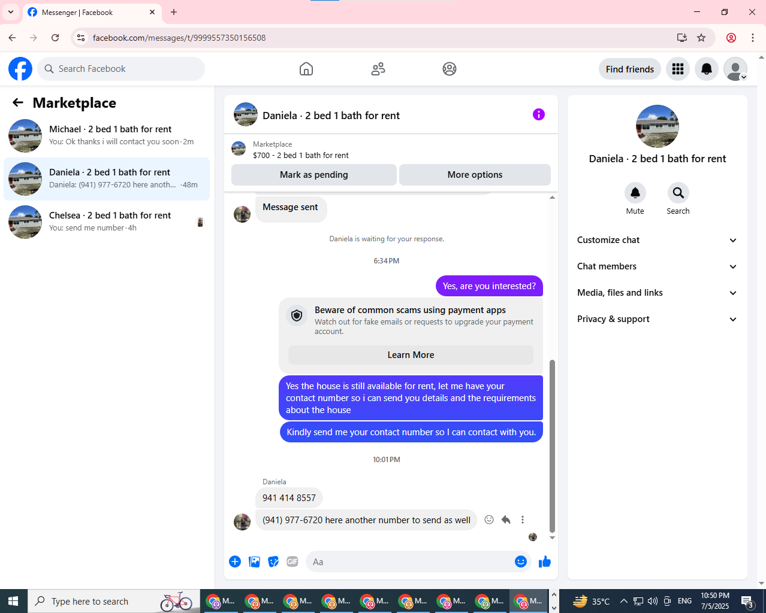766x613 pixels.
Task: Click Daniela's listing photo in right panel
Action: (658, 126)
